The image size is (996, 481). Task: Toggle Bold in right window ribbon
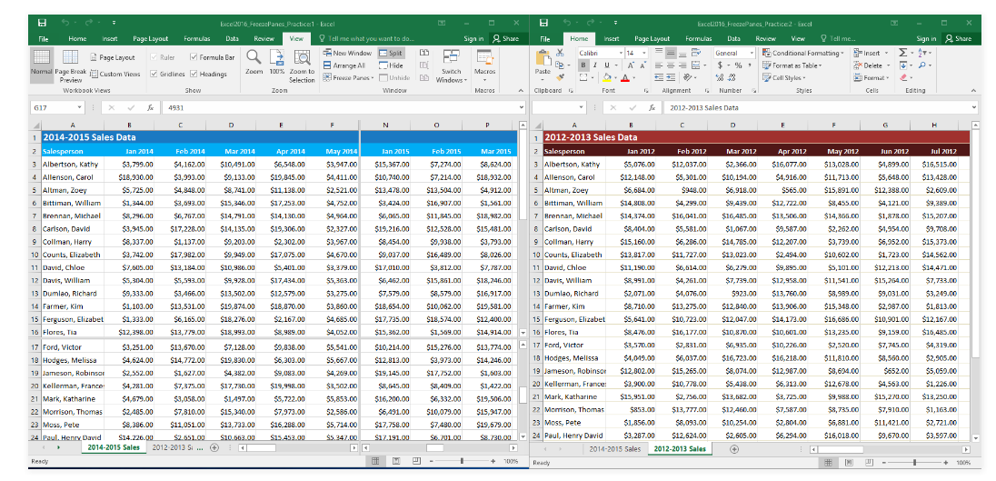tap(583, 65)
